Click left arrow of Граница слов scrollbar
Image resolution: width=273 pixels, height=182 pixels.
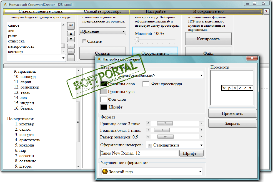click(x=148, y=123)
